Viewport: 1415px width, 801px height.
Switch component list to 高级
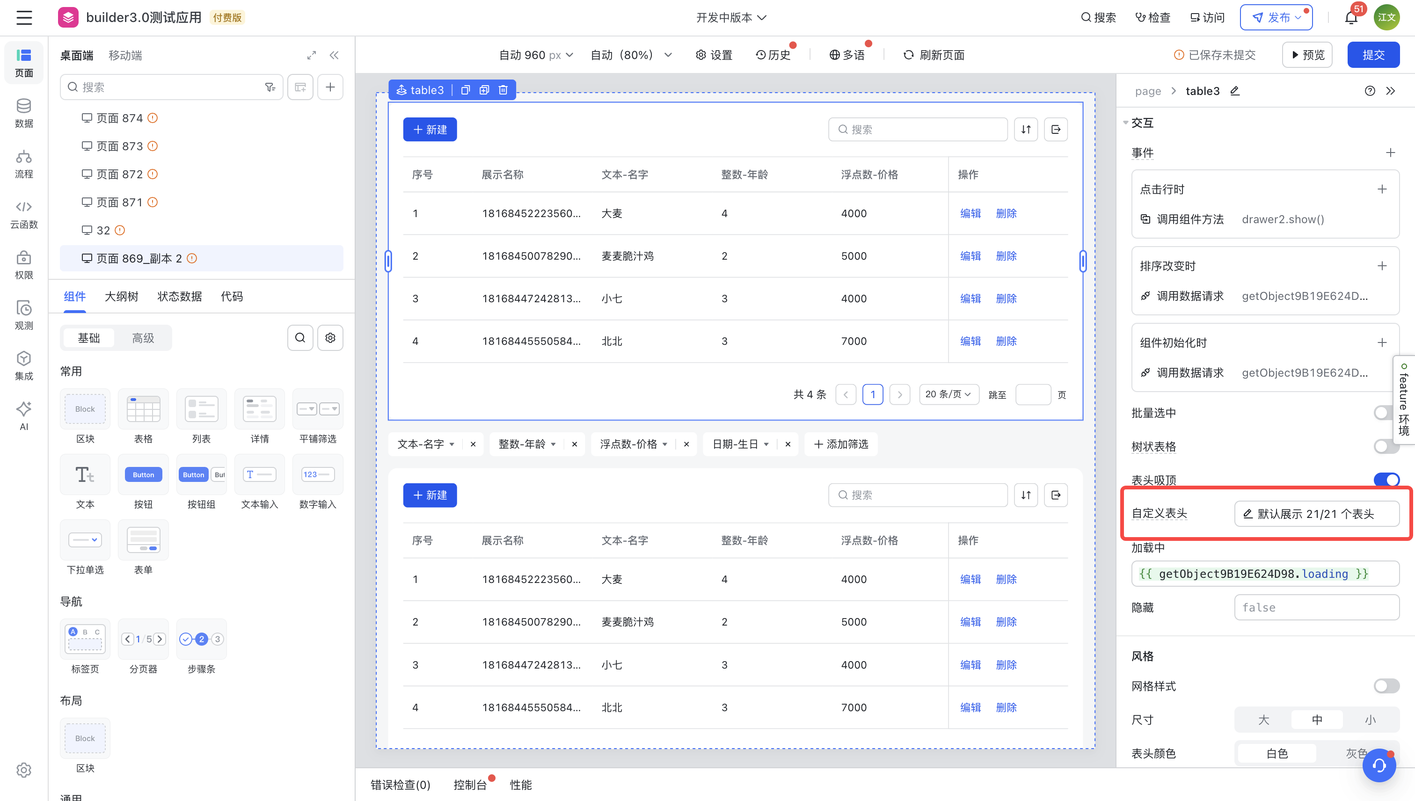click(143, 338)
